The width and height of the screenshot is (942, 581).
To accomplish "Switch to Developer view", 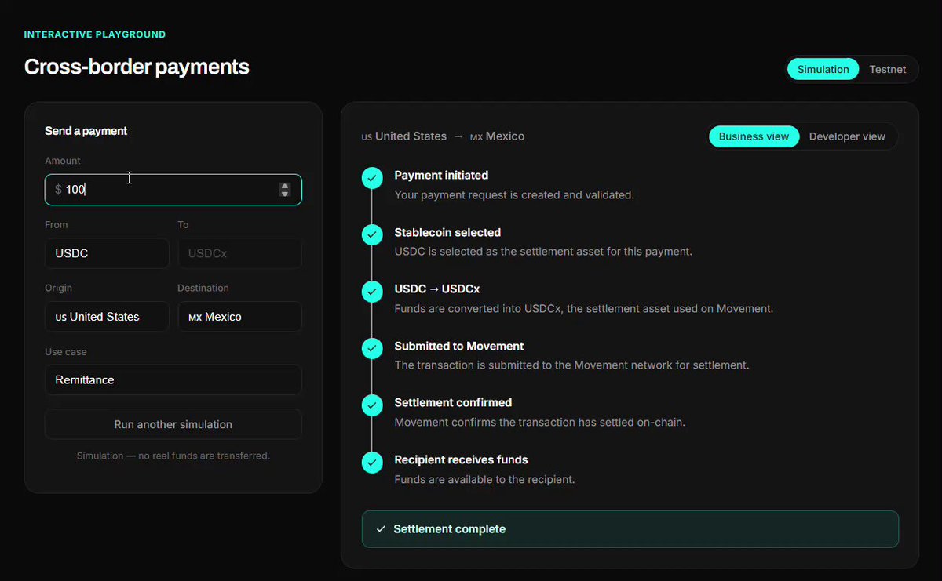I will point(847,136).
